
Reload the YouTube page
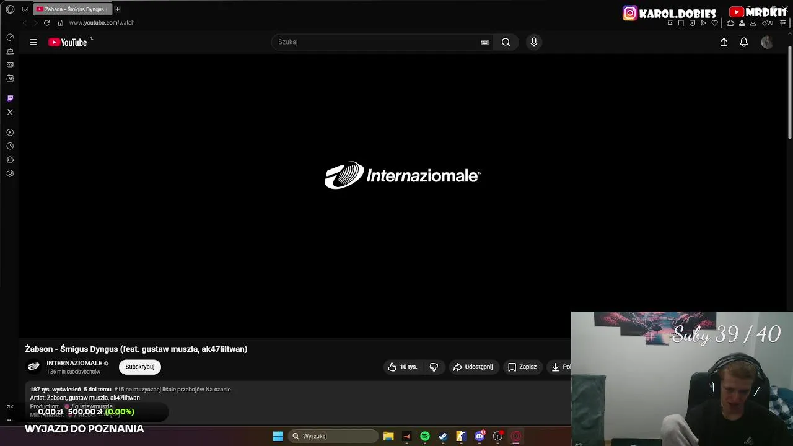click(46, 23)
